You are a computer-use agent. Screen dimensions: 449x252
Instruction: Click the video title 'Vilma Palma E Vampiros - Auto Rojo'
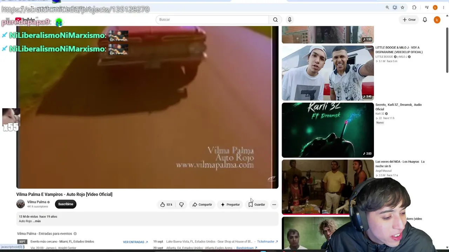[x=64, y=194]
